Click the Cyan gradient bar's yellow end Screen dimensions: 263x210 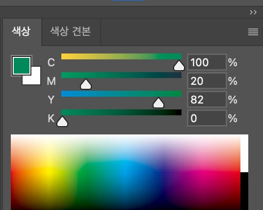(x=65, y=56)
